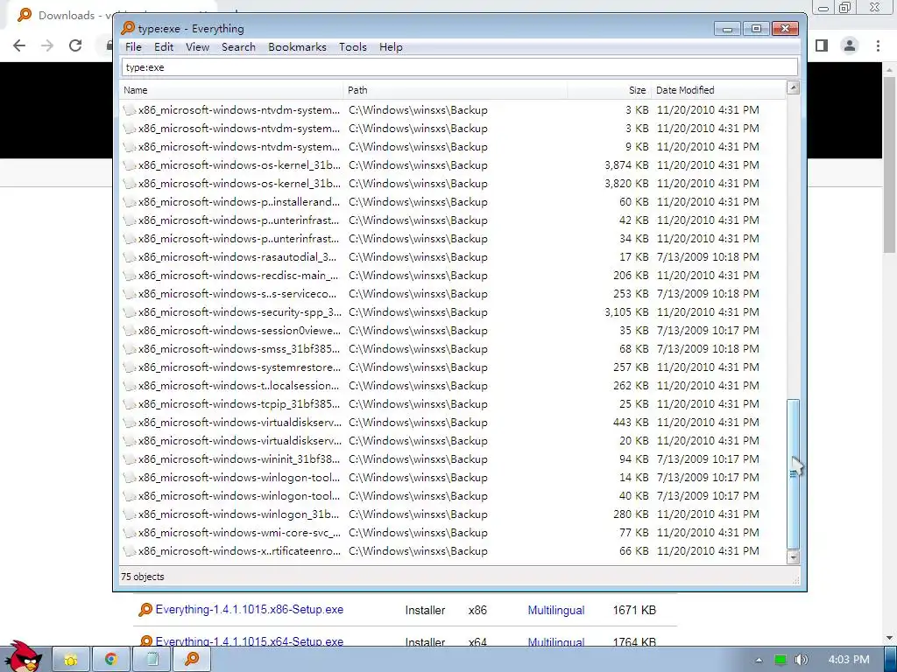
Task: Sort results by the Path column header
Action: click(x=456, y=90)
